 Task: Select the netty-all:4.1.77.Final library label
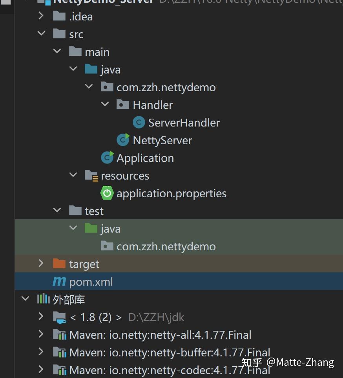[160, 335]
